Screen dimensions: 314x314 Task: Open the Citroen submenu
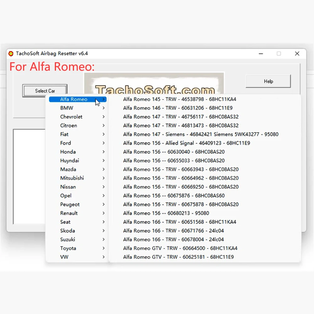[78, 126]
